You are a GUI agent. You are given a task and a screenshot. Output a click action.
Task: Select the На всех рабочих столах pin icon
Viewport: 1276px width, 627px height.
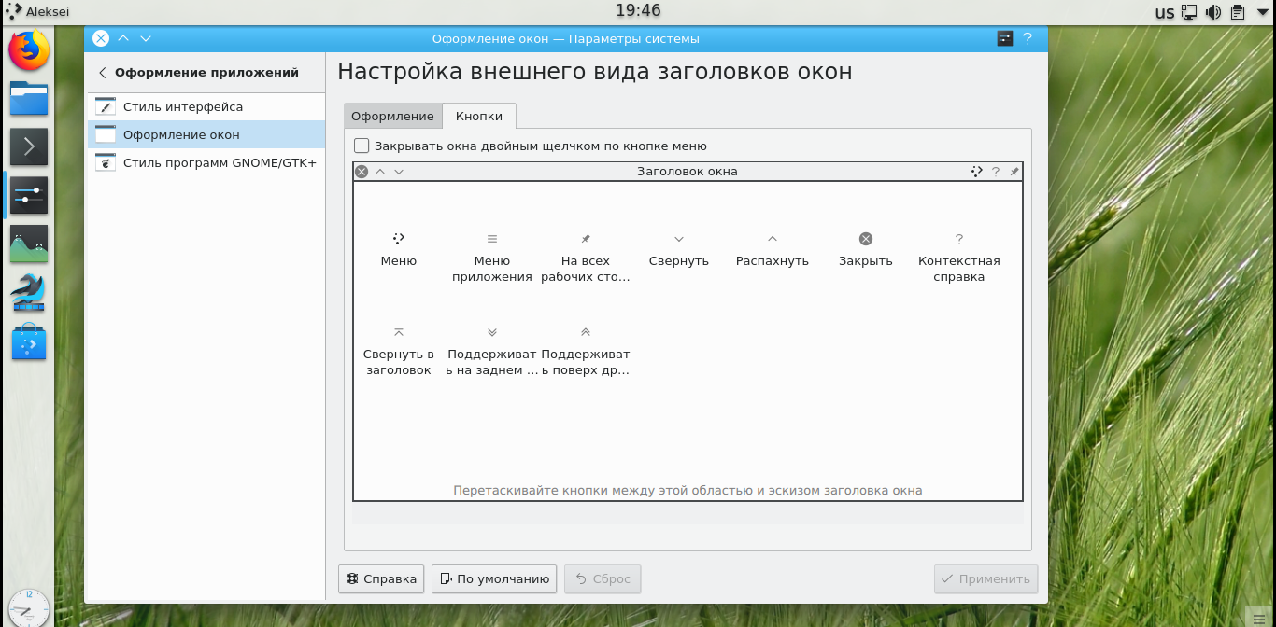click(x=586, y=238)
